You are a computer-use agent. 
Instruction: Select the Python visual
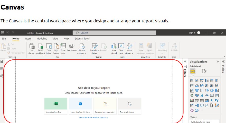(x=217, y=100)
